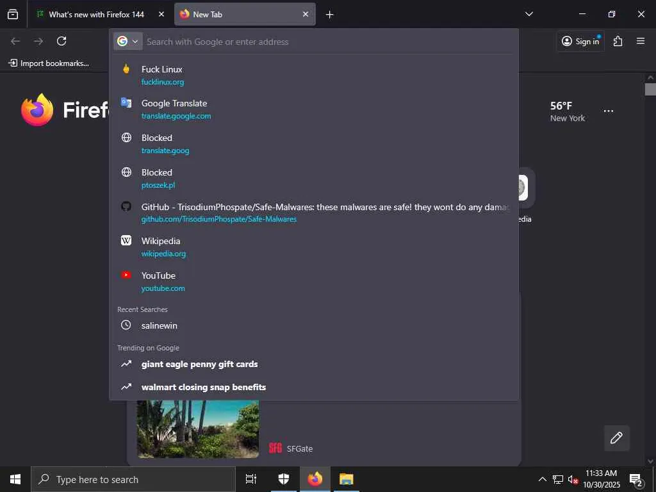Select the New Tab tab
The height and width of the screenshot is (492, 656).
tap(245, 14)
